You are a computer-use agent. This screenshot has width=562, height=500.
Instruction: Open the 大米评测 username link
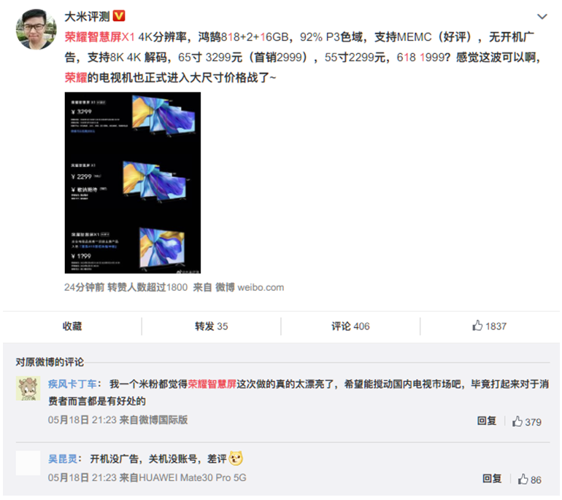tap(87, 16)
